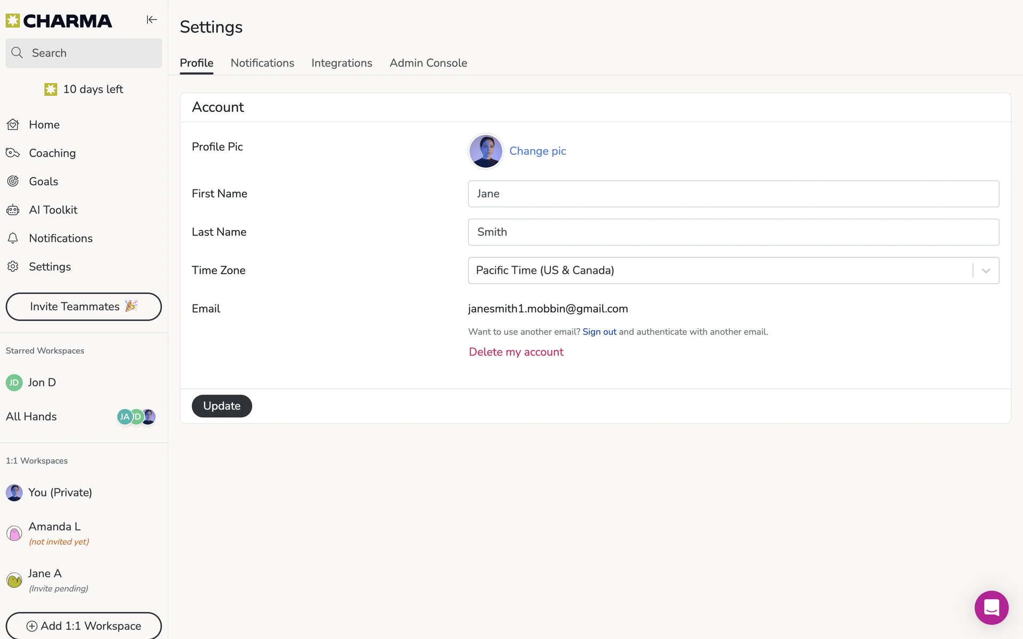Focus the First Name input field
The width and height of the screenshot is (1023, 639).
733,194
